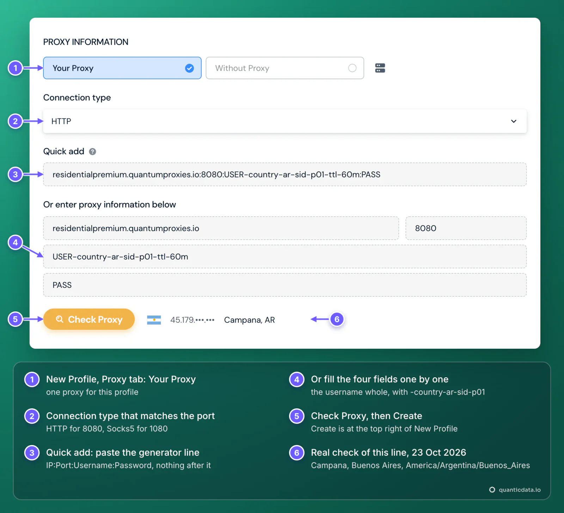Click 'Or fill the four fields one by one'
The height and width of the screenshot is (513, 564).
[380, 379]
